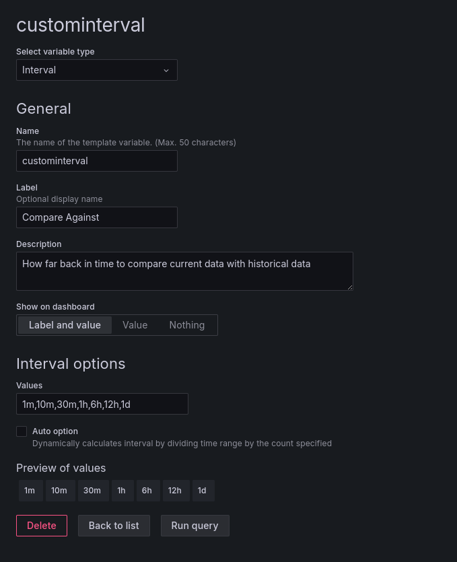457x562 pixels.
Task: Select the 6h interval chip
Action: pyautogui.click(x=147, y=491)
